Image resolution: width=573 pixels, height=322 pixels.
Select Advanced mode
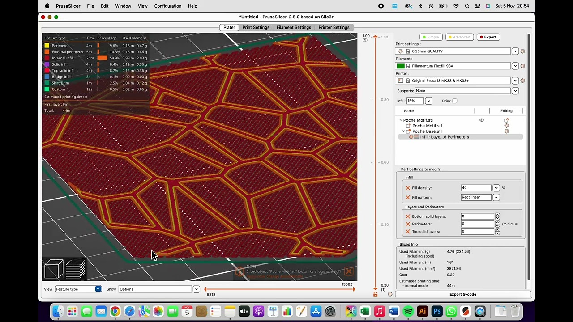pos(459,37)
